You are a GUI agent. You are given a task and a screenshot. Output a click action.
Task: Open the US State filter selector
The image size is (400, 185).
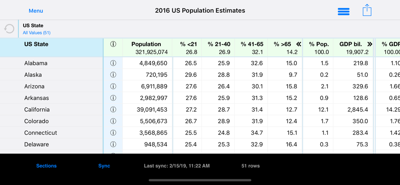(x=33, y=26)
